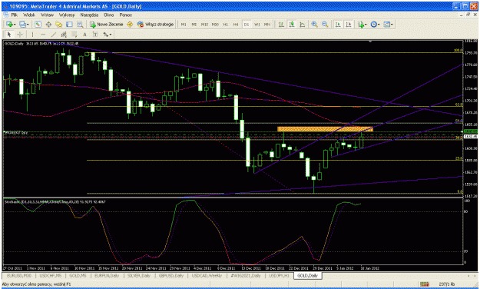The height and width of the screenshot is (289, 480).
Task: Switch to the SILVER,Daily chart tab
Action: tap(139, 275)
